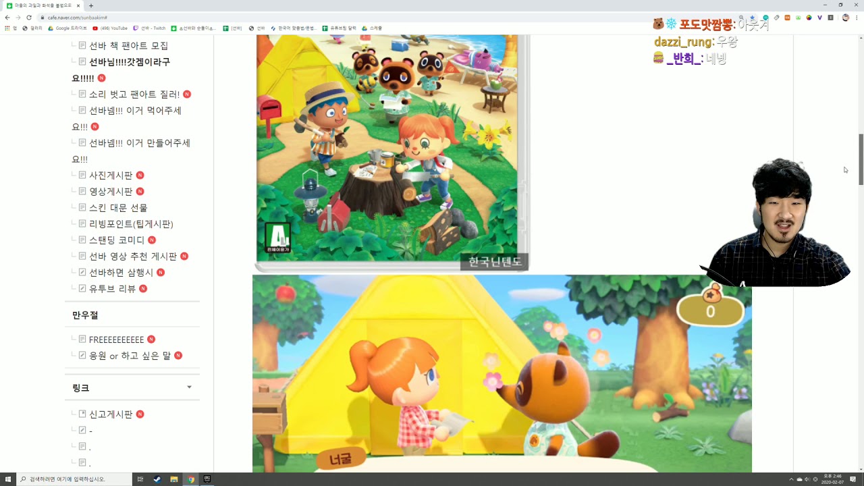Click the teal circle extension icon
Image resolution: width=864 pixels, height=486 pixels.
pyautogui.click(x=765, y=18)
